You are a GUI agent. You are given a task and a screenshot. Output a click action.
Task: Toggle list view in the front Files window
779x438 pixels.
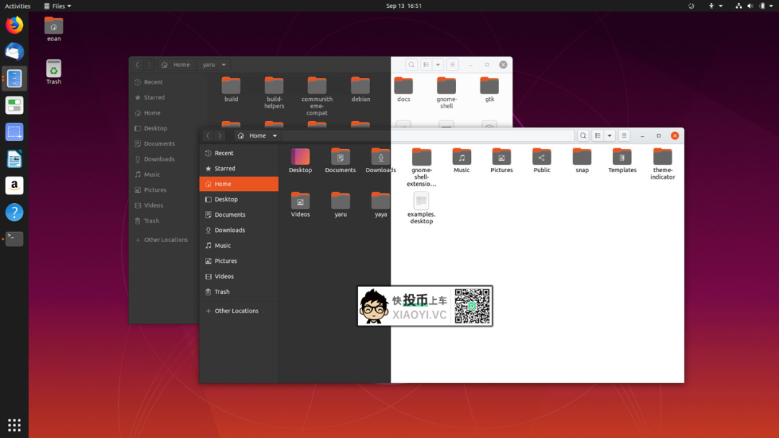click(597, 135)
